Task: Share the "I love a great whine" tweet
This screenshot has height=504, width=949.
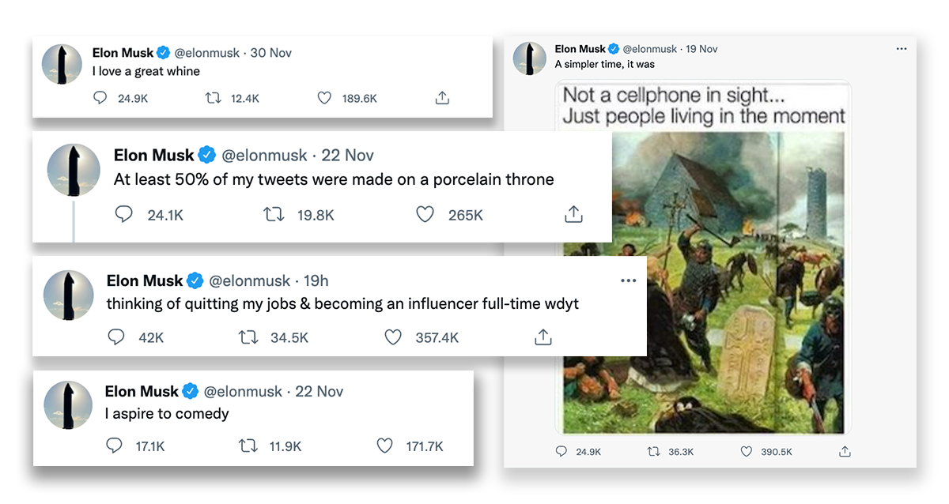Action: pos(442,98)
